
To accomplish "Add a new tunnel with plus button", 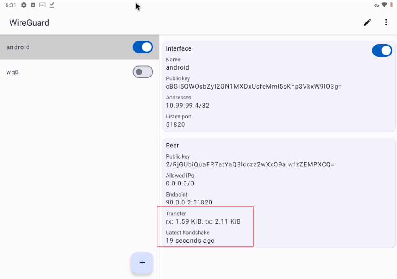I will coord(142,262).
